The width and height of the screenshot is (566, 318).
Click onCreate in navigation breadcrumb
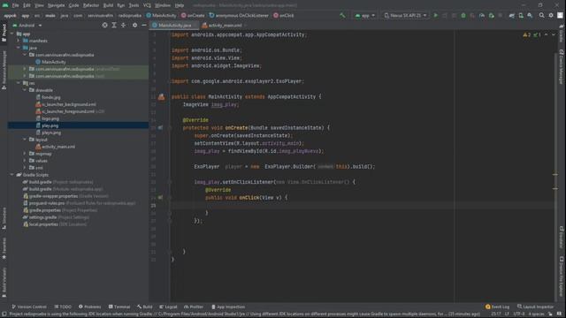pyautogui.click(x=193, y=16)
